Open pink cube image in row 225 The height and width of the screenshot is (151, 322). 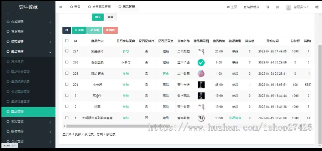click(x=201, y=74)
